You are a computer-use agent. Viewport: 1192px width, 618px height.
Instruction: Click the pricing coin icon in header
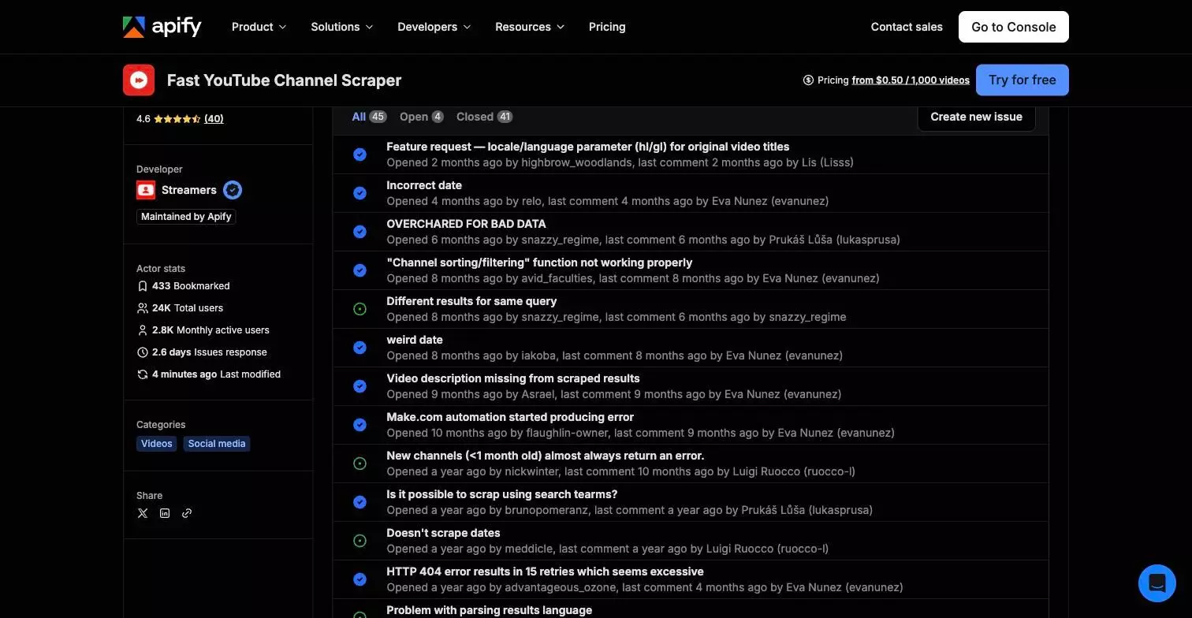(x=808, y=80)
